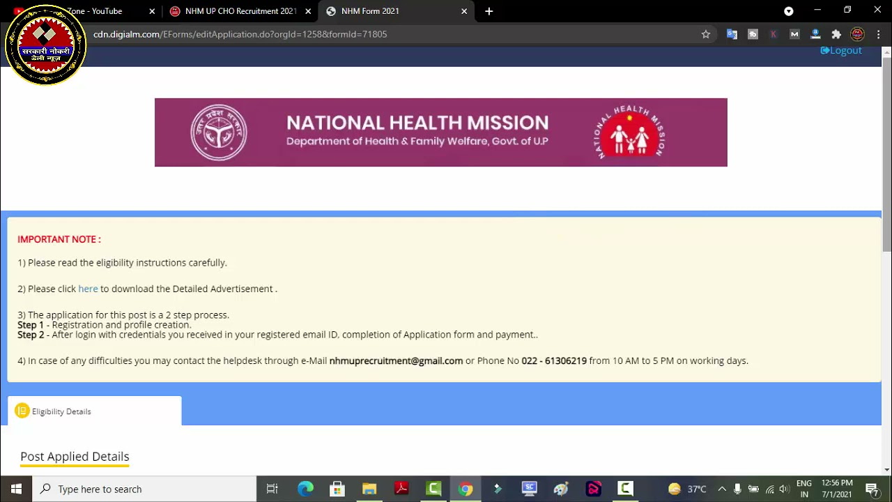Open the tab search dropdown arrow
The height and width of the screenshot is (502, 892).
coord(789,11)
